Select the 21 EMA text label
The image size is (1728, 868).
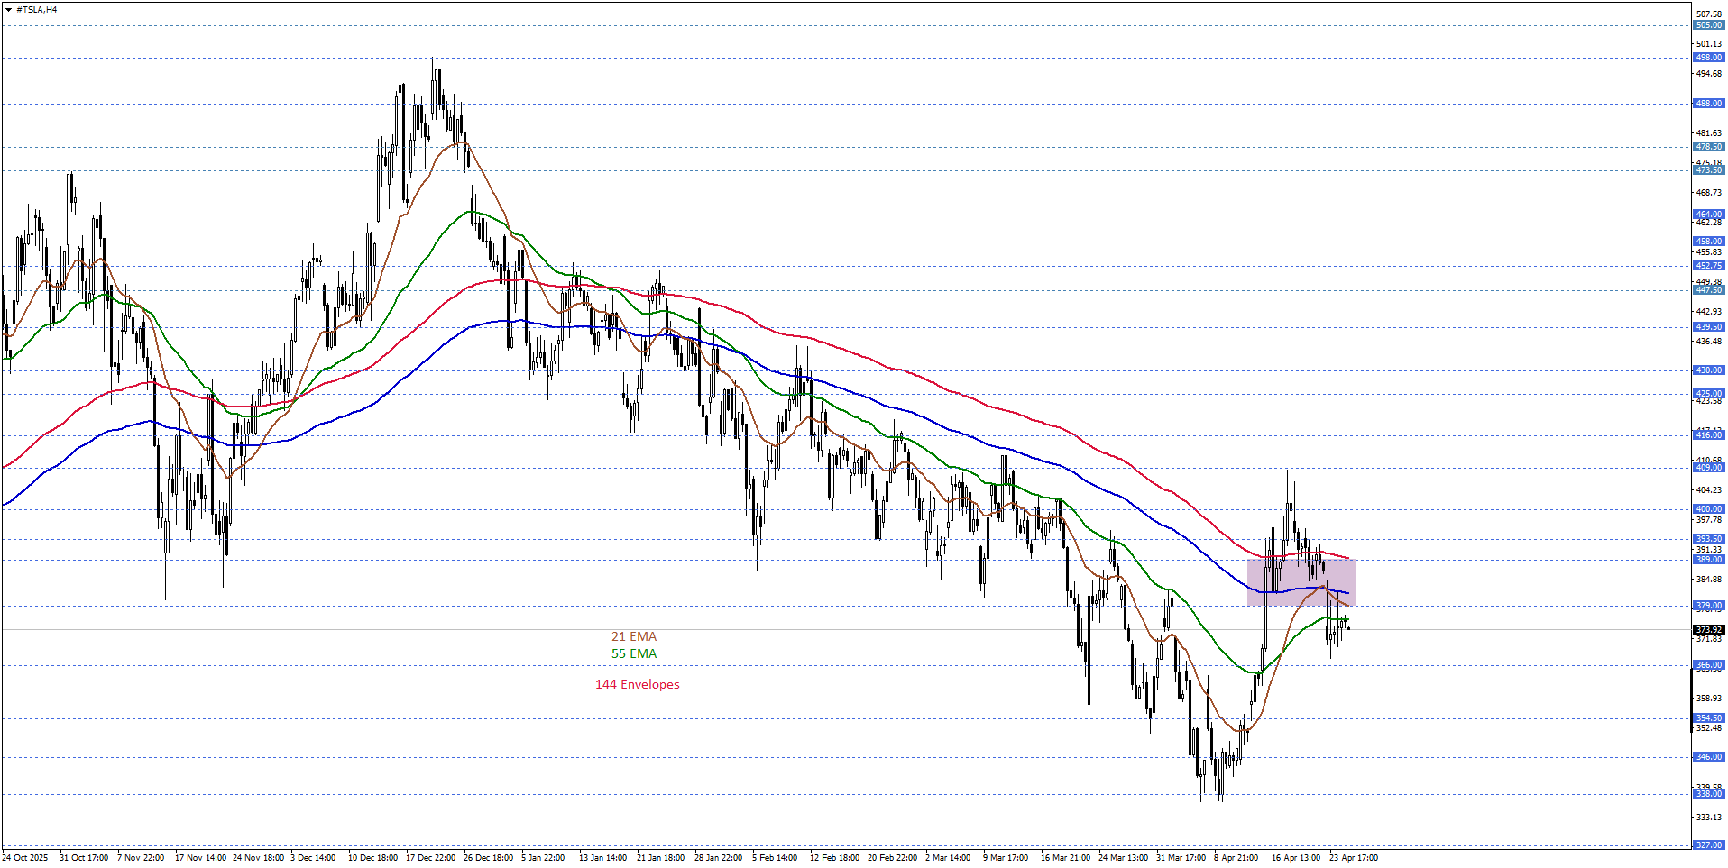(x=633, y=637)
